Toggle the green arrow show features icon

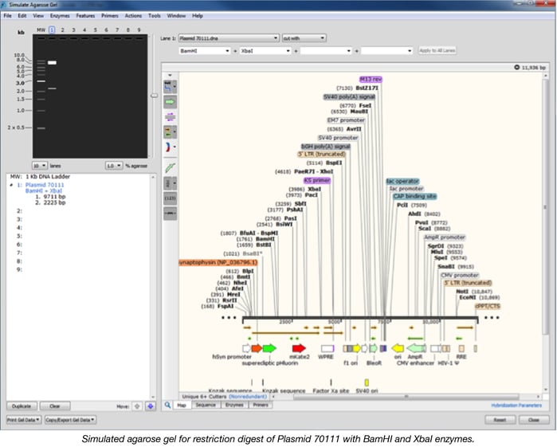[x=171, y=102]
